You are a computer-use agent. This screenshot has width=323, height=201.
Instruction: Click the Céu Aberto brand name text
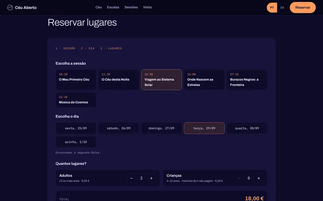point(26,8)
